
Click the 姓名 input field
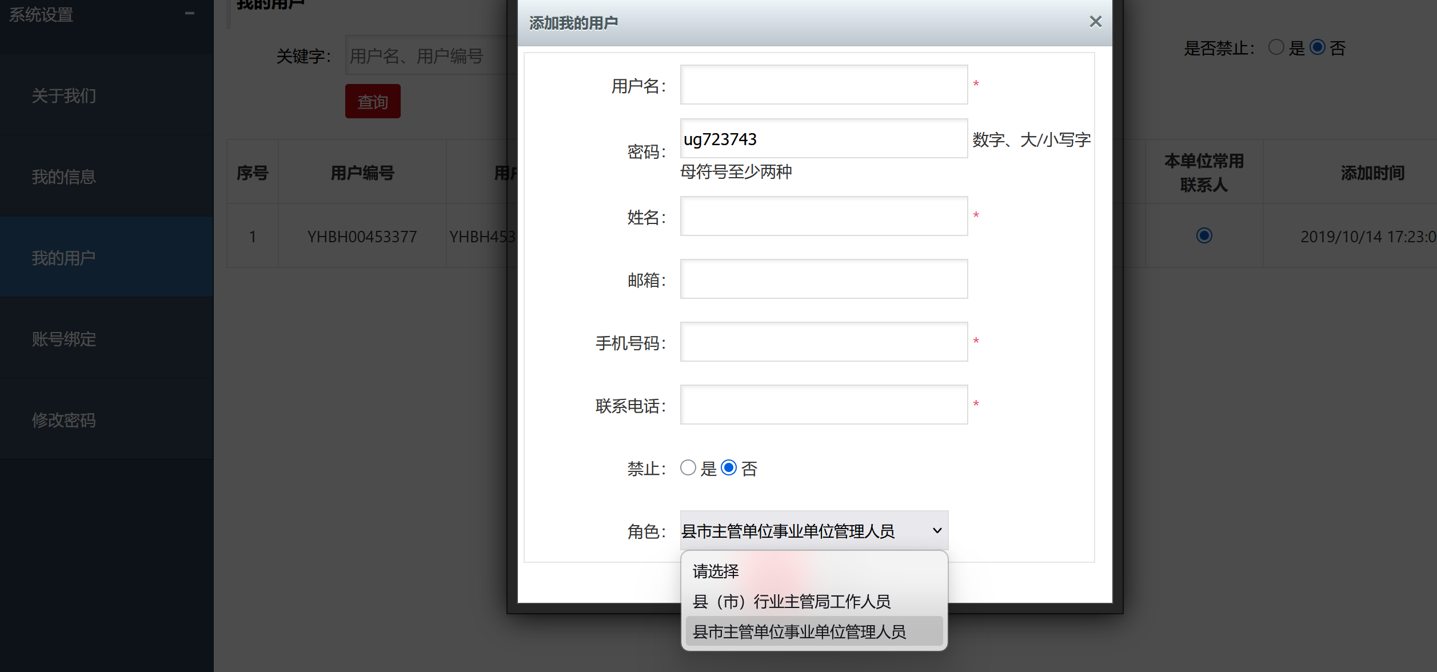coord(824,216)
